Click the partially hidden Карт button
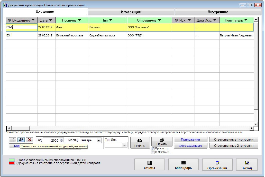 (x=15, y=146)
